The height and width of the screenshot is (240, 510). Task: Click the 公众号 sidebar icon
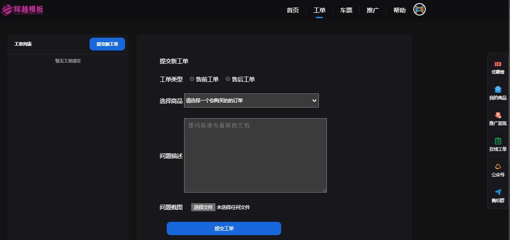point(498,166)
